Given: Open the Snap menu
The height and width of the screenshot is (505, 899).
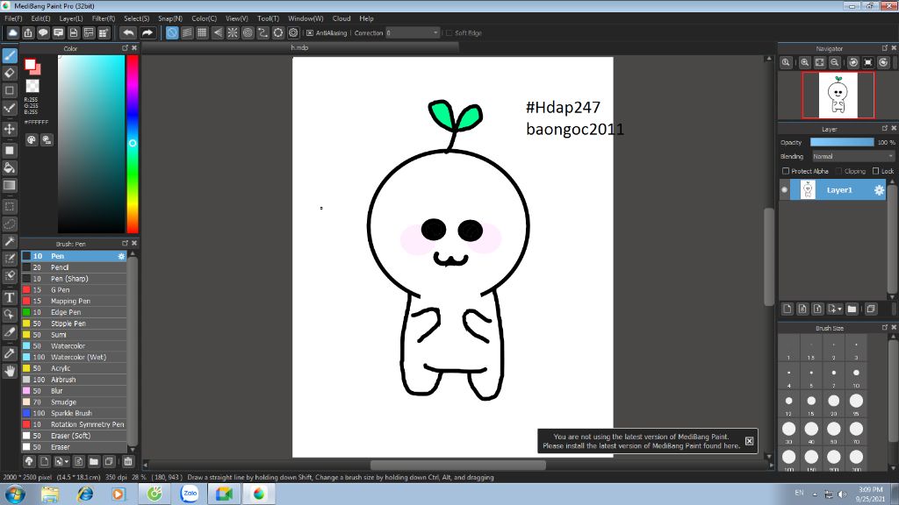Looking at the screenshot, I should 170,18.
